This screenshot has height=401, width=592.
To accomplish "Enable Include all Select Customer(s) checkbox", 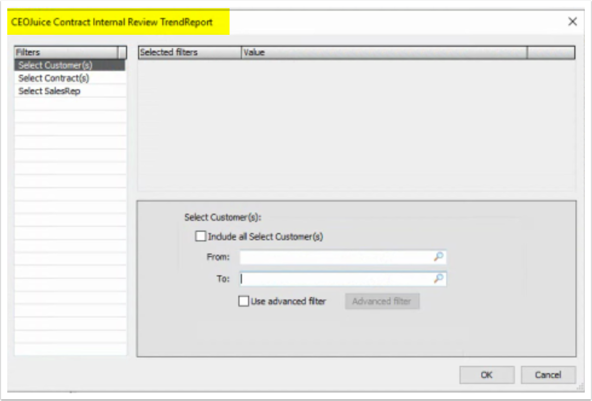I will coord(200,237).
